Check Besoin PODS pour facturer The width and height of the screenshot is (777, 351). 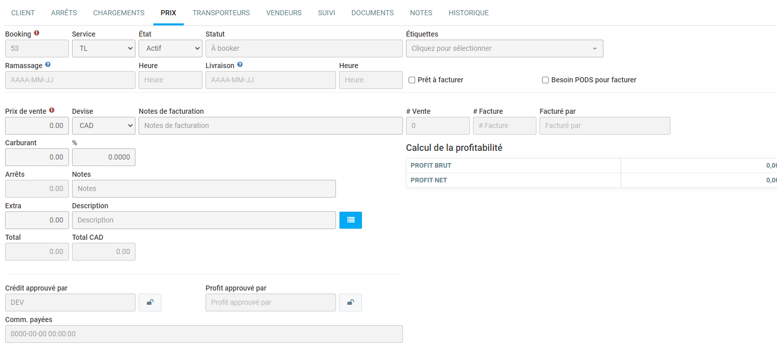tap(546, 80)
